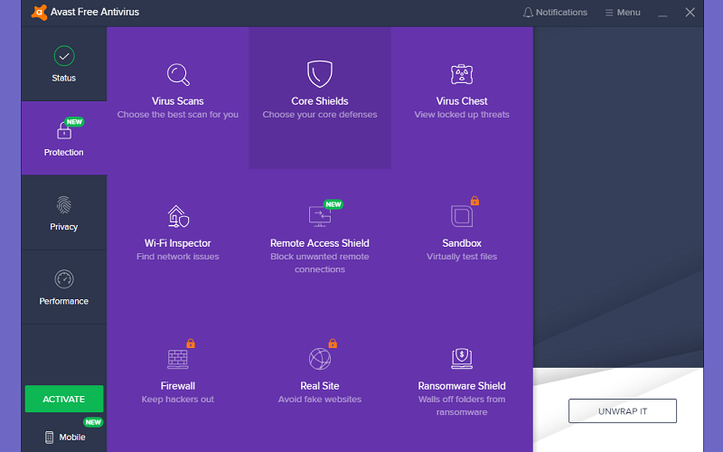Open the Performance gauge icon

pos(64,279)
